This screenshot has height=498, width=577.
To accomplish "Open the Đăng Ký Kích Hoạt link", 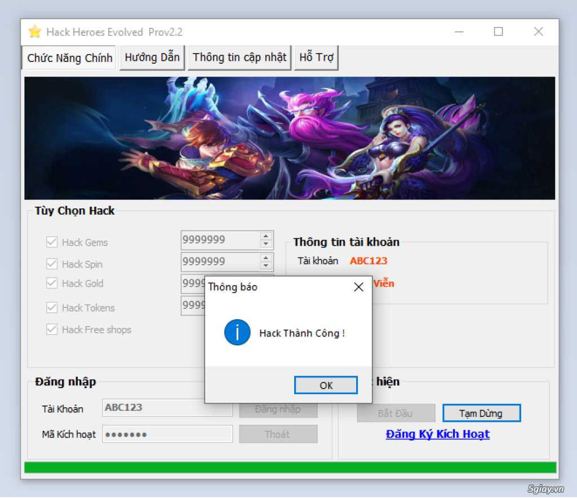I will (438, 434).
